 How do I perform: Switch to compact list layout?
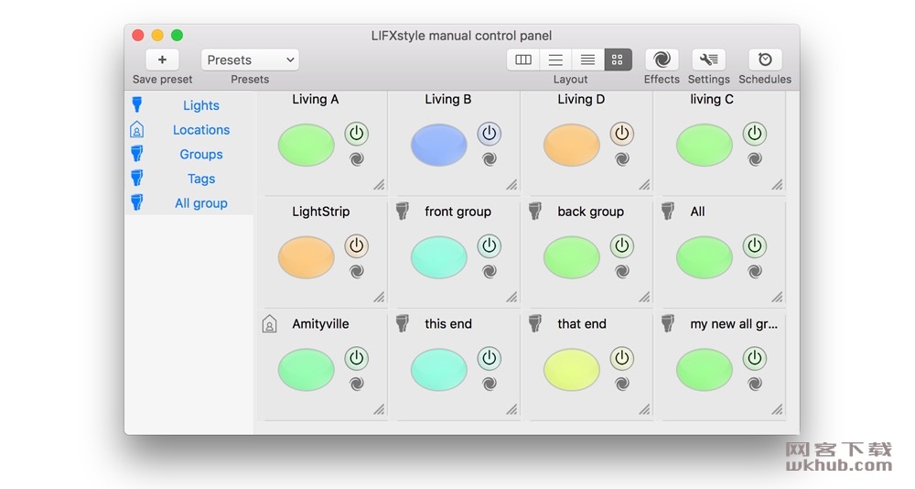coord(587,60)
